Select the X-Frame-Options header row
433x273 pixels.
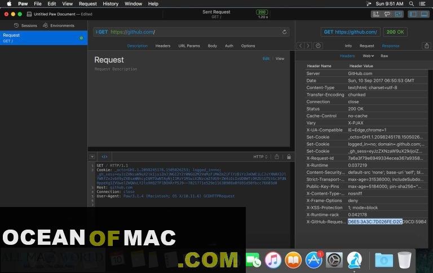point(366,201)
